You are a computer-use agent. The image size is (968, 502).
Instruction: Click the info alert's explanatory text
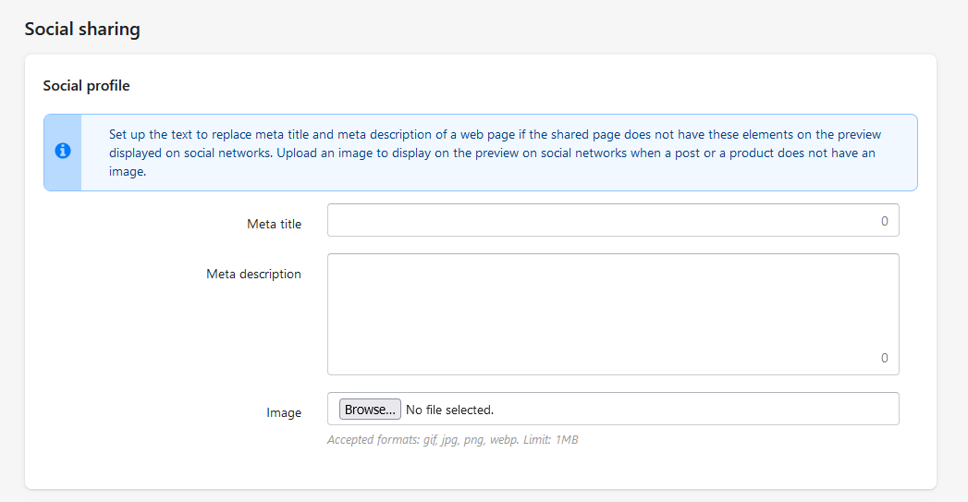[x=496, y=153]
